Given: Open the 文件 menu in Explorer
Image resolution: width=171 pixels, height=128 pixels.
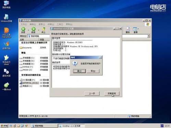Looking at the screenshot, I should point(24,24).
